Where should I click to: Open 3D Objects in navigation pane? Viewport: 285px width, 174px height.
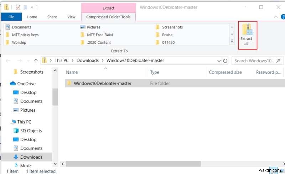coord(28,131)
